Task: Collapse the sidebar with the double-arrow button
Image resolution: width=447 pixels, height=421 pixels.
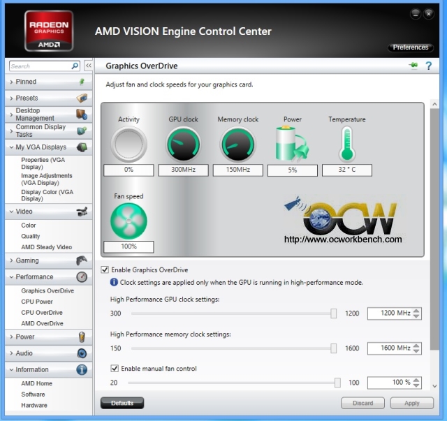Action: (89, 66)
